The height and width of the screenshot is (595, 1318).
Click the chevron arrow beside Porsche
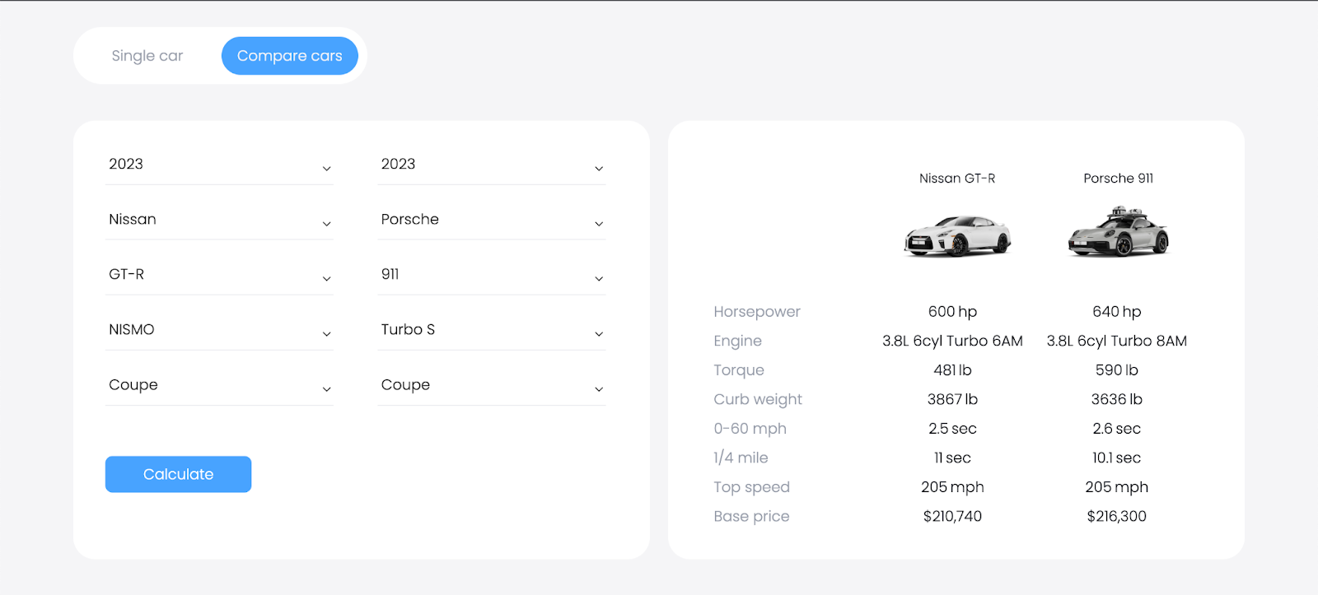(x=599, y=224)
